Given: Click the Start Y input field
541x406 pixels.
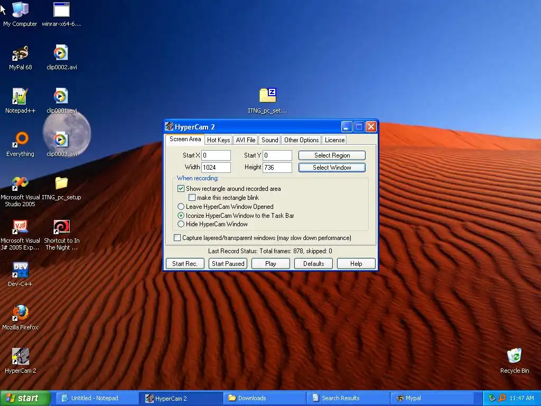Looking at the screenshot, I should [277, 155].
